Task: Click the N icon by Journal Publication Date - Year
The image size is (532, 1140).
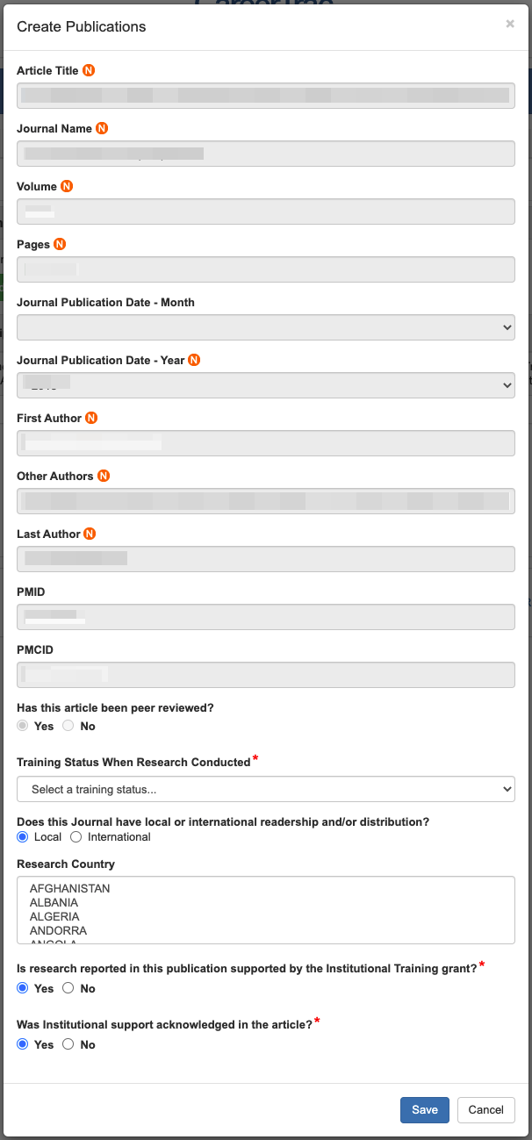Action: point(194,360)
